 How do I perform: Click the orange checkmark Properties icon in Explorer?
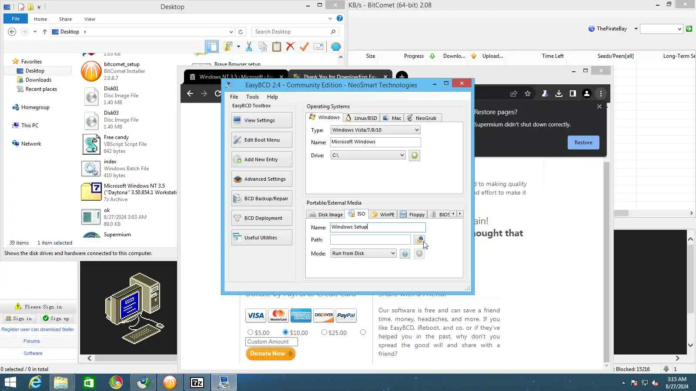(x=304, y=46)
